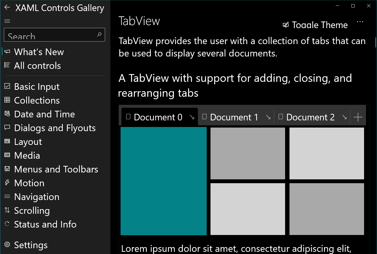Click the Settings gear icon
This screenshot has height=254, width=377.
[7, 245]
